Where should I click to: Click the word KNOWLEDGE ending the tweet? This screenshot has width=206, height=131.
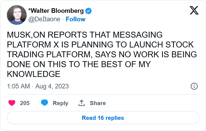point(34,74)
